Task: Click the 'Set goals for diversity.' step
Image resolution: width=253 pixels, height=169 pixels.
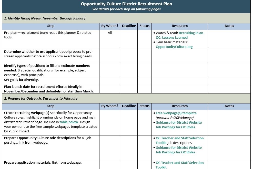Action: click(21, 80)
